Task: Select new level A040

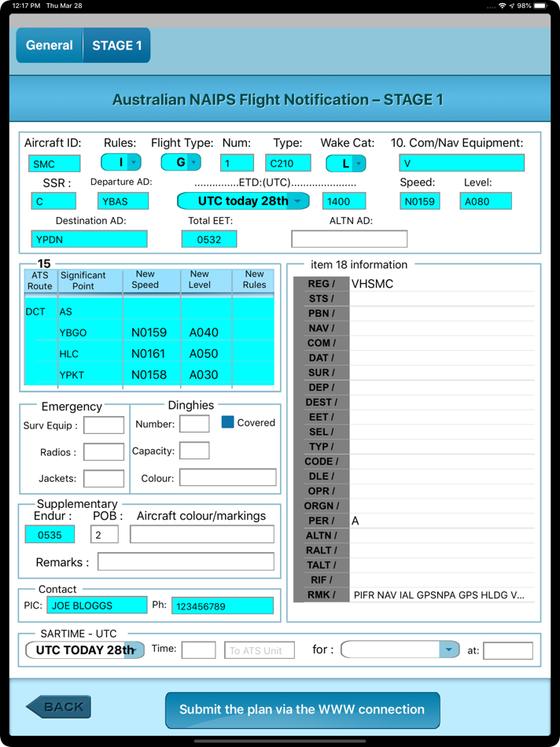Action: [204, 332]
